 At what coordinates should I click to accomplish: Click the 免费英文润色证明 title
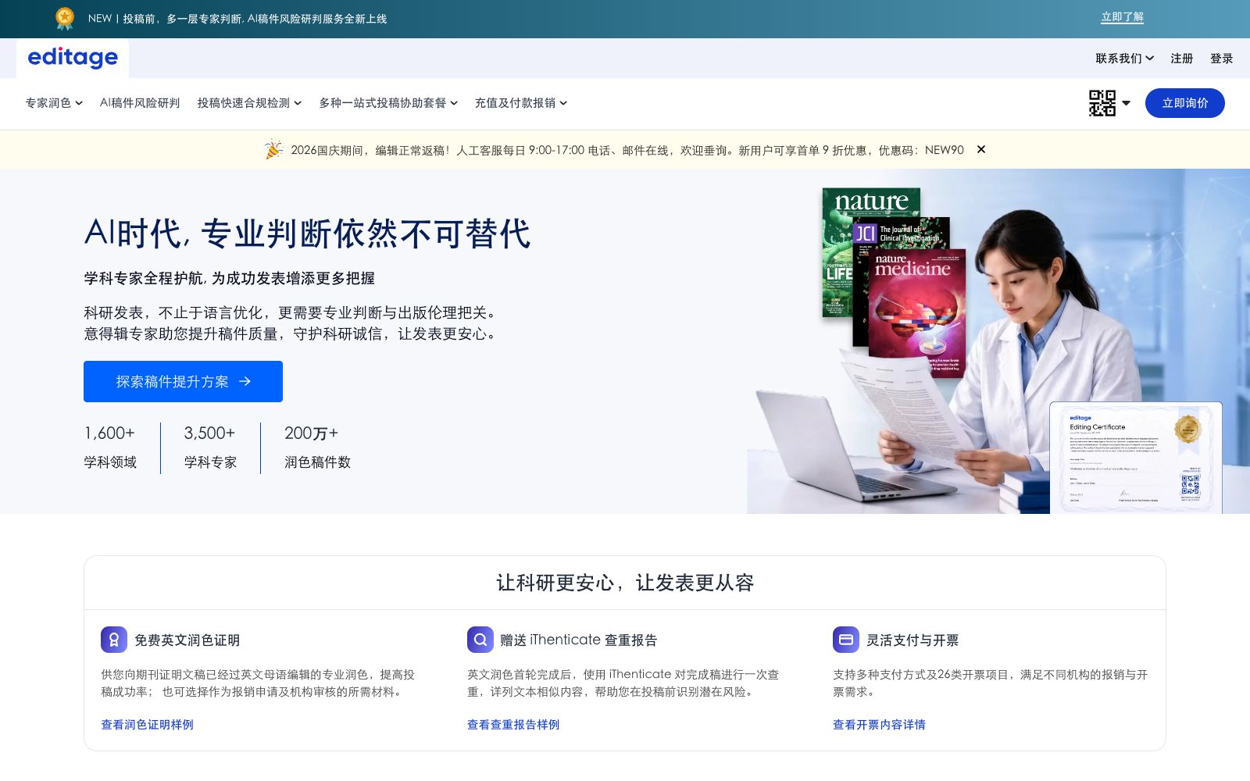187,640
